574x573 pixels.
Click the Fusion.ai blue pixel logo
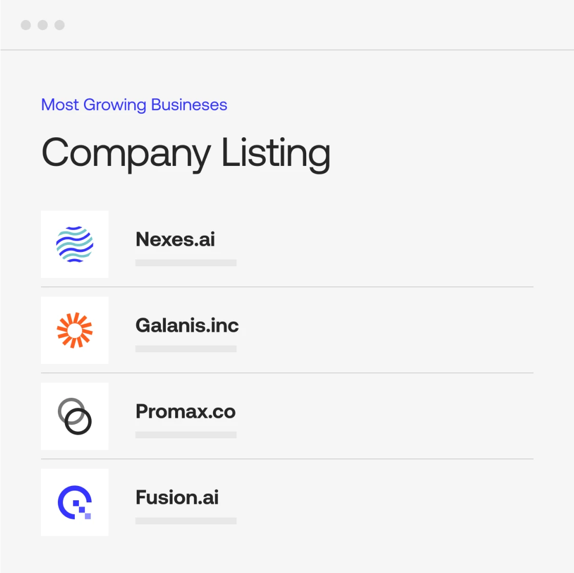tap(75, 502)
